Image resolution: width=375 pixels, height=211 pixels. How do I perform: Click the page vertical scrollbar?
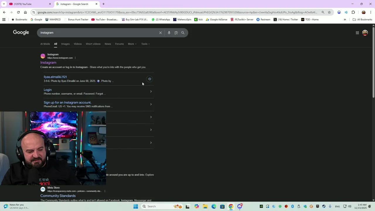tap(373, 62)
